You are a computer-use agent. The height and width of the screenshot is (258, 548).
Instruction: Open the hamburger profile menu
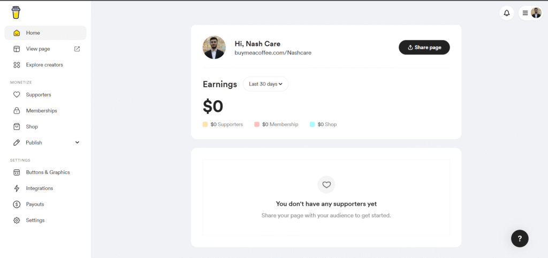click(x=526, y=13)
